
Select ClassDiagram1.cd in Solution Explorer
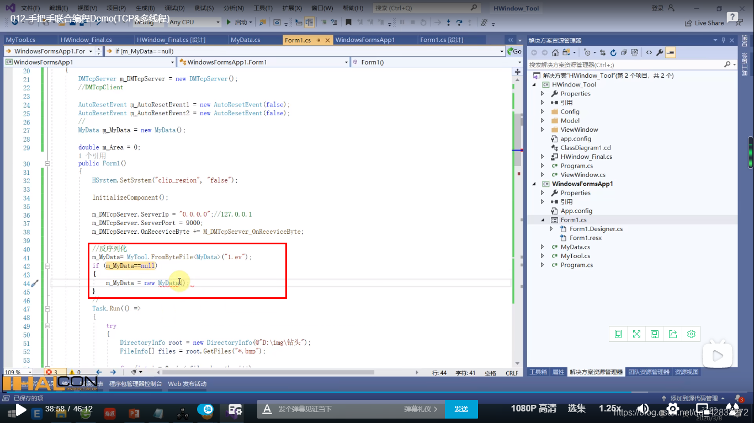[586, 148]
